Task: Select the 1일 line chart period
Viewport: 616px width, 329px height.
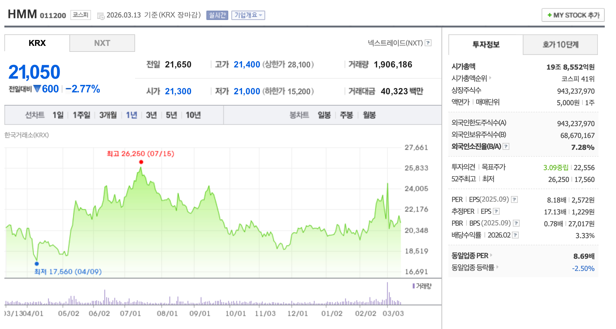Action: 58,115
